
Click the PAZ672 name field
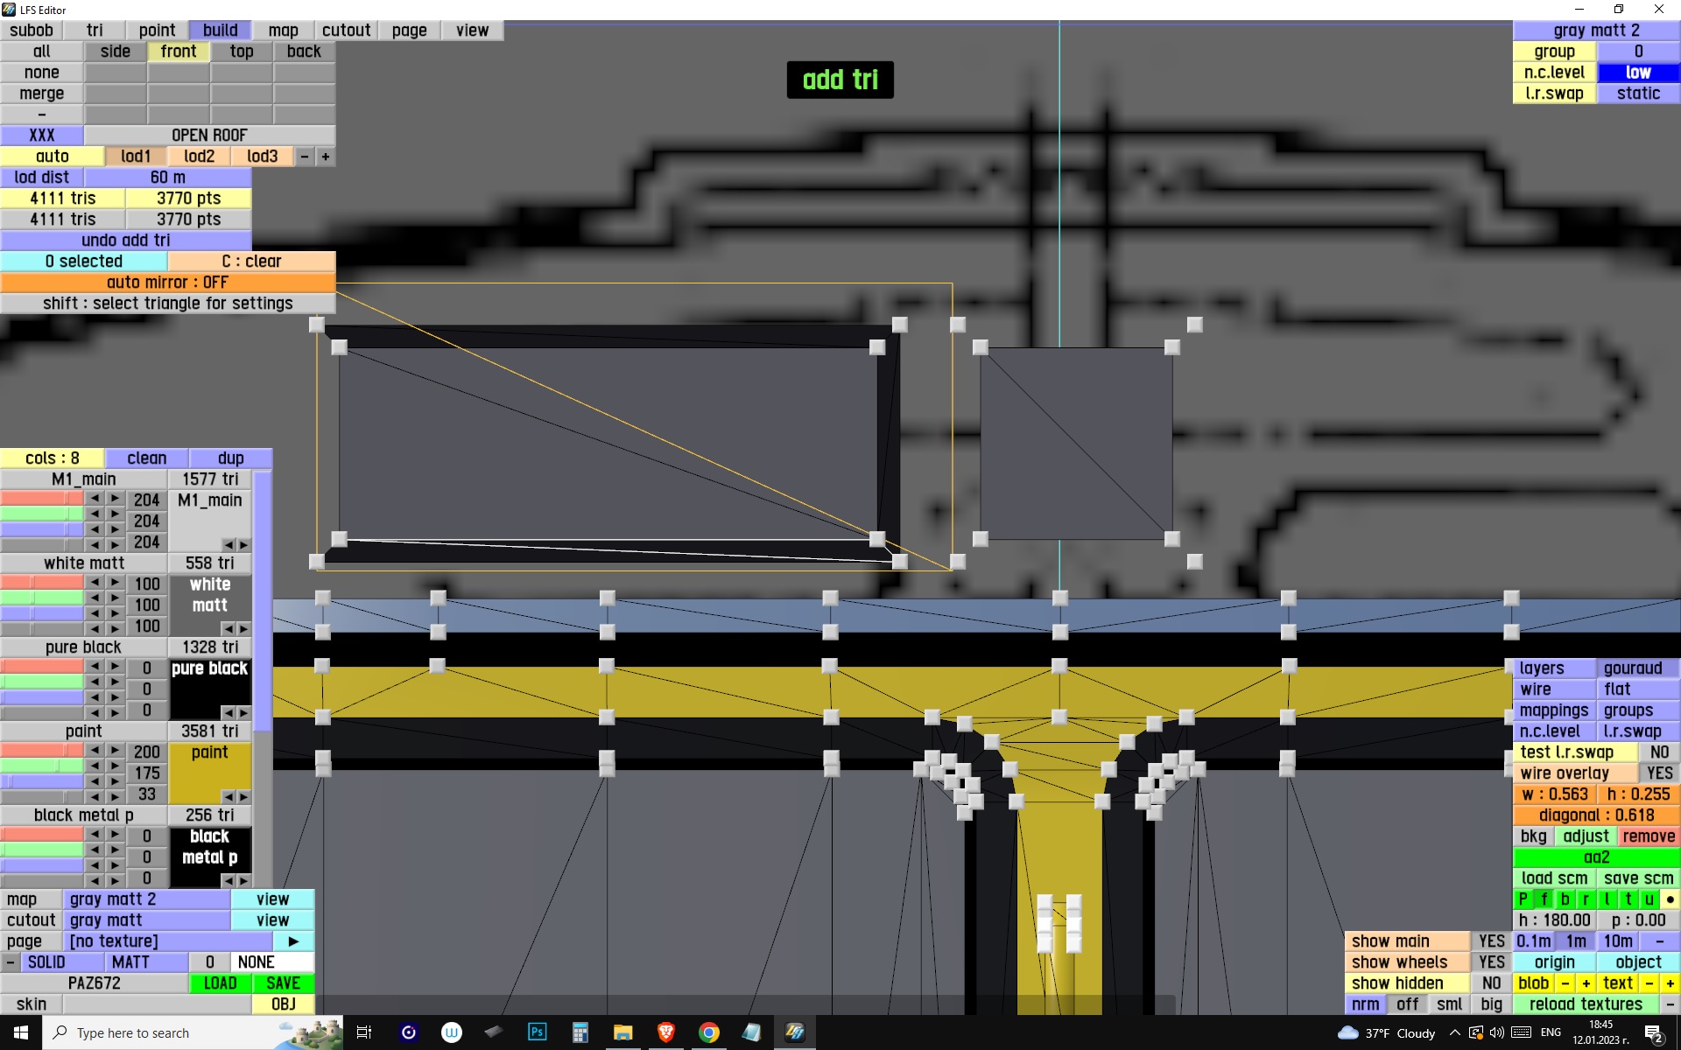(x=95, y=983)
